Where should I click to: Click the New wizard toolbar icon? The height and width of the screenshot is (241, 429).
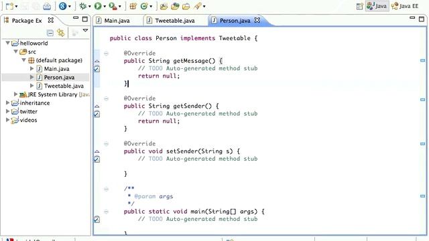pos(9,6)
